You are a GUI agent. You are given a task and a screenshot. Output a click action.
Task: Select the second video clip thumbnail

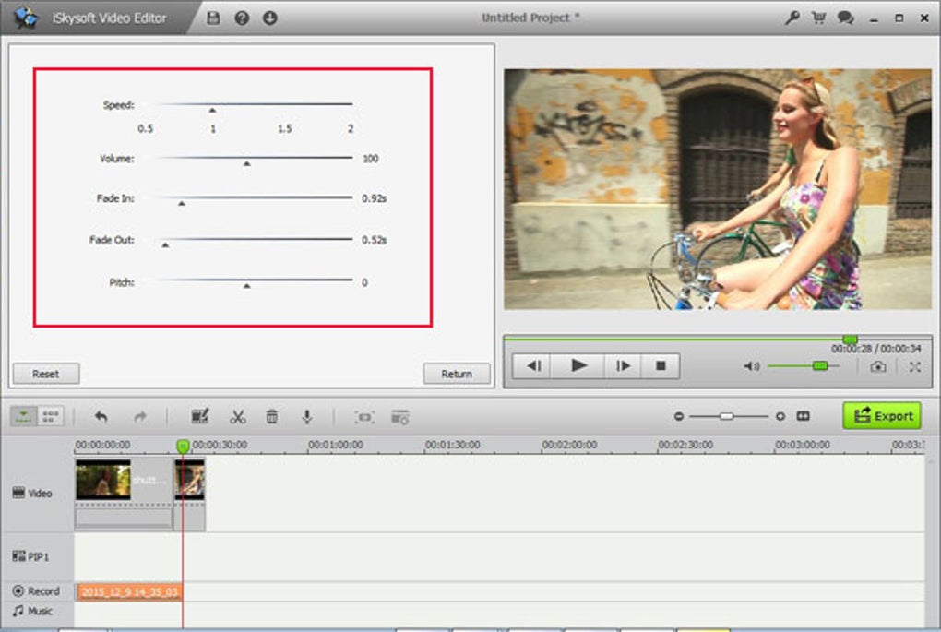pos(190,480)
